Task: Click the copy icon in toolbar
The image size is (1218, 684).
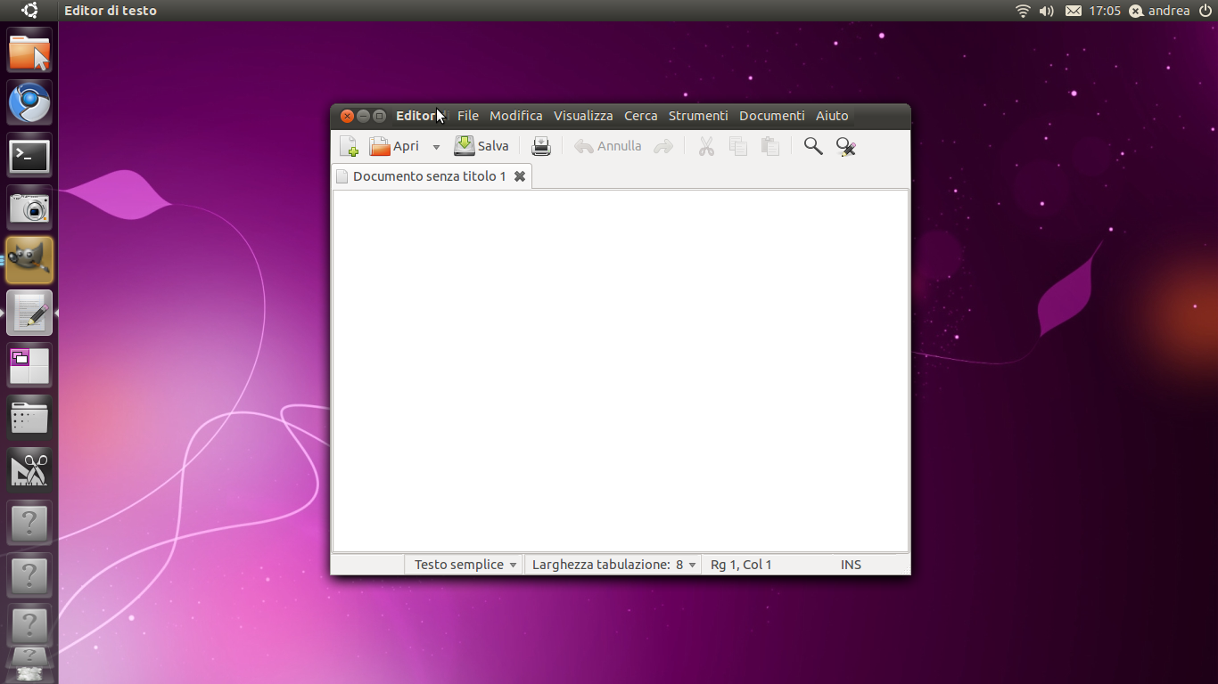Action: [x=738, y=146]
